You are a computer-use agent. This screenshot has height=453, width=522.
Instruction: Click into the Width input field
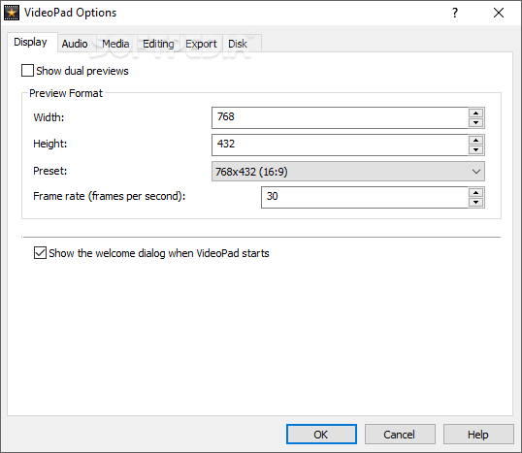click(x=340, y=117)
